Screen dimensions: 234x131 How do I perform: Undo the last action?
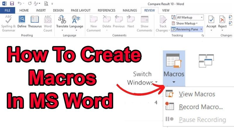(19, 3)
